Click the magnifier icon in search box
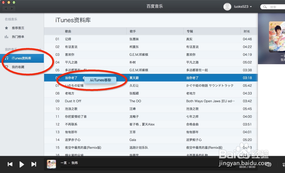 pyautogui.click(x=265, y=7)
